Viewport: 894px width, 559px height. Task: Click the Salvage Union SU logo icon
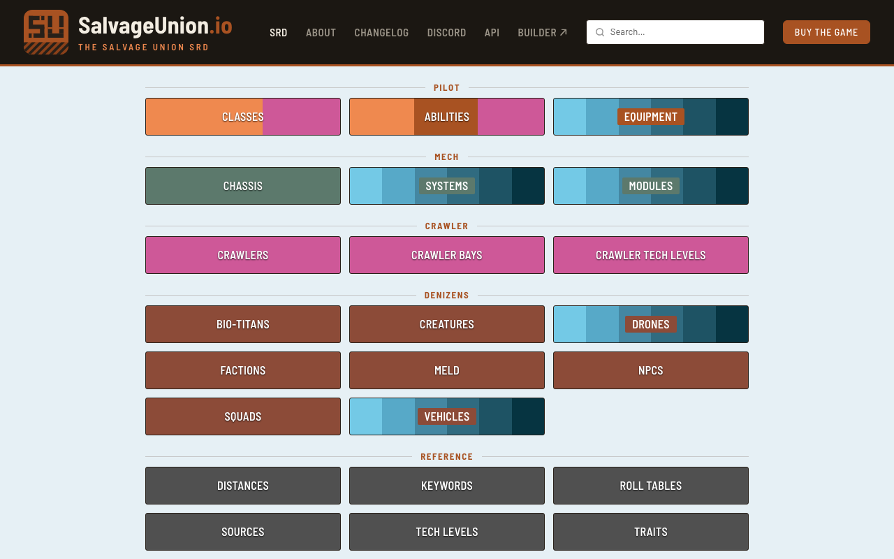tap(46, 32)
